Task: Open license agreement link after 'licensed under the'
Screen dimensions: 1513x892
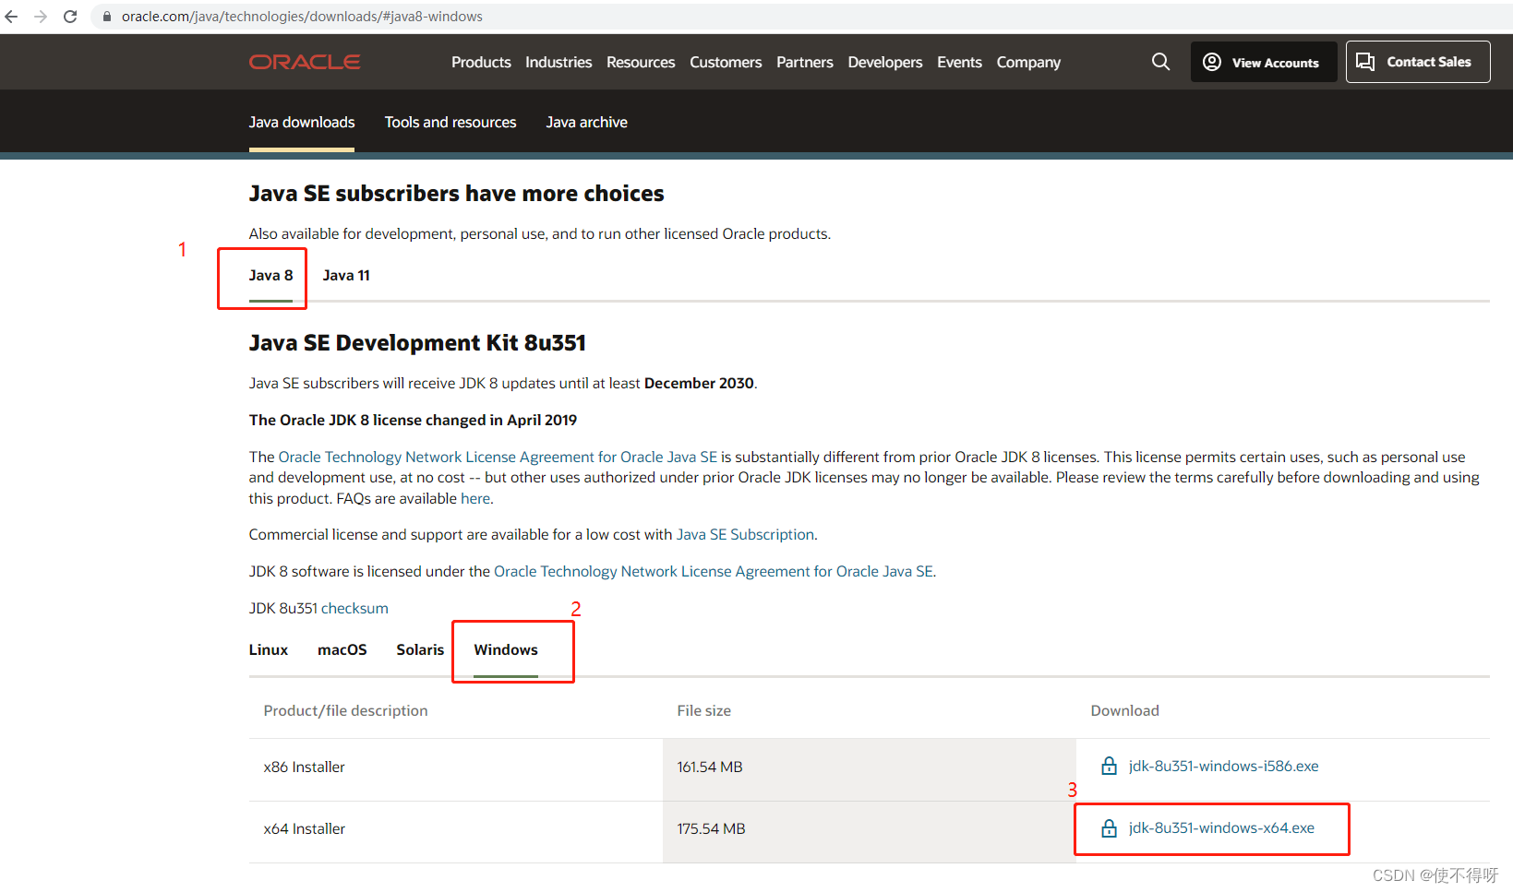Action: click(714, 571)
